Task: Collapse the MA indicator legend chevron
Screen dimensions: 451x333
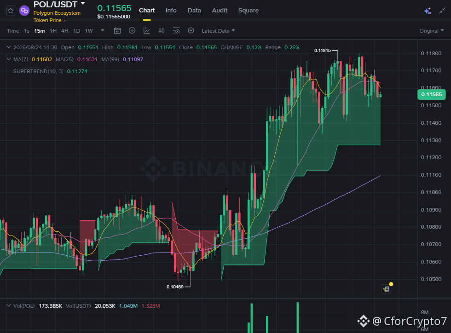Action: [x=9, y=59]
